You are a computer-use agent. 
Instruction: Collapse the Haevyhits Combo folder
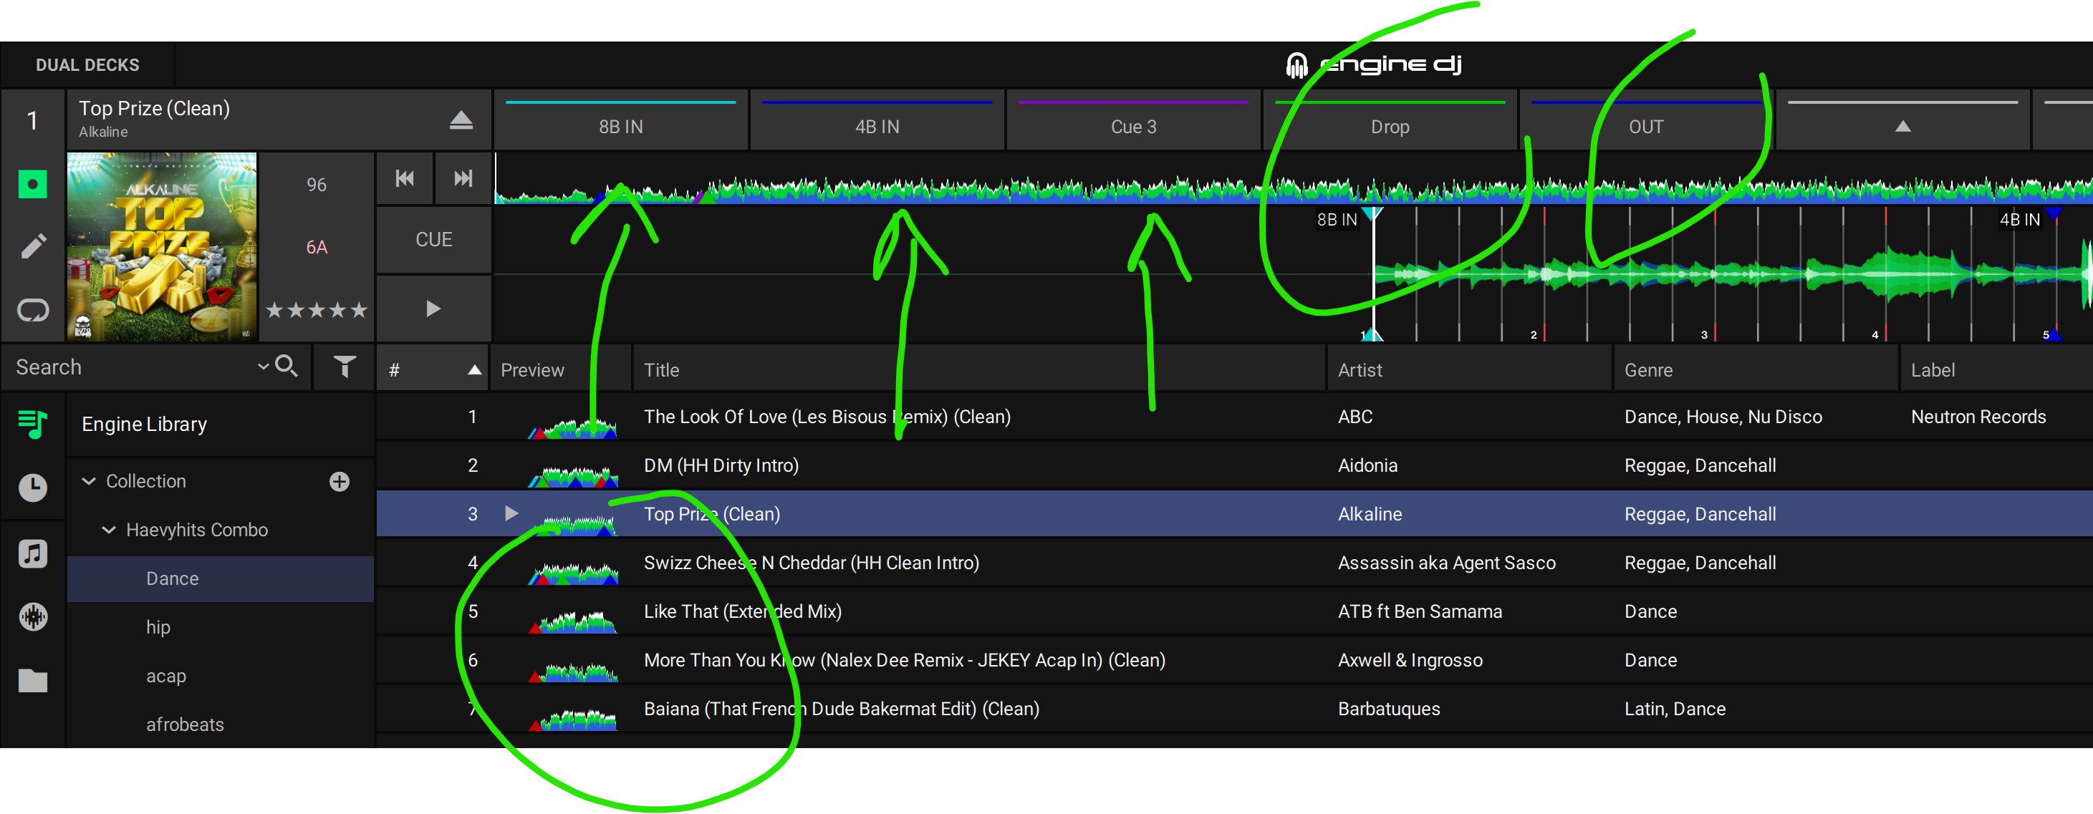tap(108, 530)
